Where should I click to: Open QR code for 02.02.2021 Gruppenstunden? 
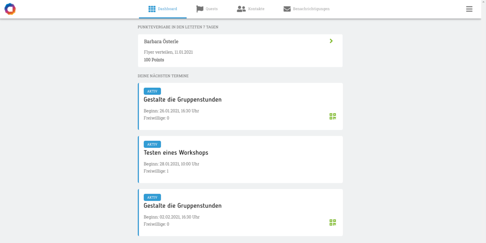[x=333, y=222]
